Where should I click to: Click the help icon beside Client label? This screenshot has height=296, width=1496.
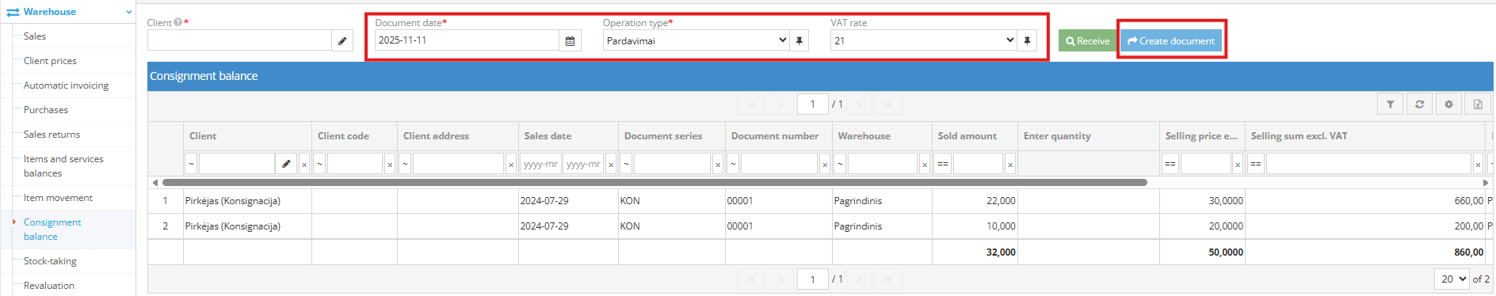[177, 23]
